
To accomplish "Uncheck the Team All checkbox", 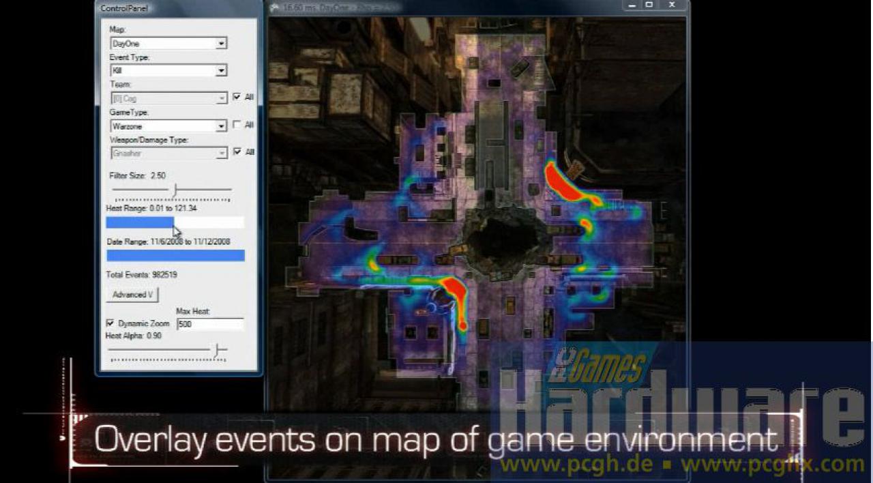I will pyautogui.click(x=237, y=97).
